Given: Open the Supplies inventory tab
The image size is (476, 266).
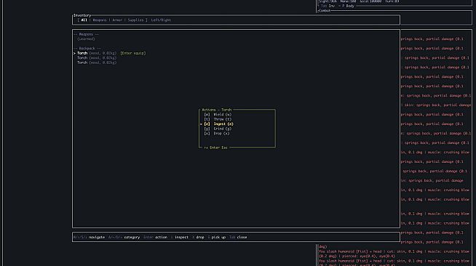Looking at the screenshot, I should tap(135, 20).
